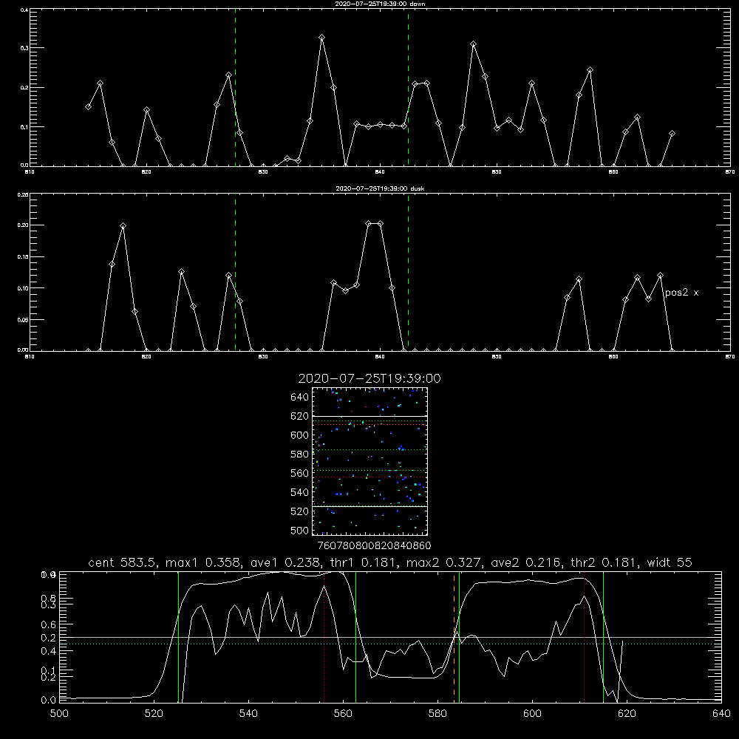Click the 0.15 label on the dusk plot y-axis
The image size is (739, 739).
click(23, 257)
